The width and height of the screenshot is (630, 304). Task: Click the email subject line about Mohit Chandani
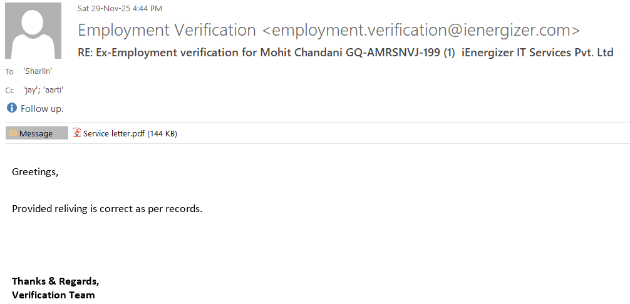click(346, 53)
